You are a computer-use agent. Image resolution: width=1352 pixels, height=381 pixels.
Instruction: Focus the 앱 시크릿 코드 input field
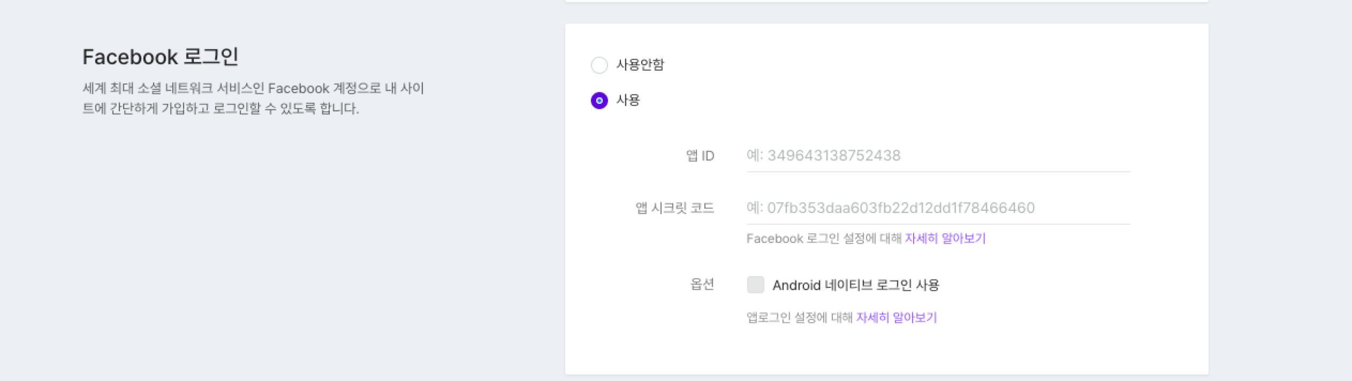(938, 208)
